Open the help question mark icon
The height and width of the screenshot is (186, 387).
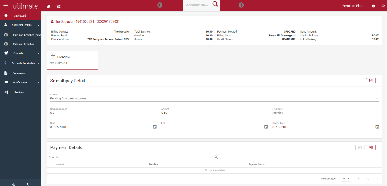(373, 6)
